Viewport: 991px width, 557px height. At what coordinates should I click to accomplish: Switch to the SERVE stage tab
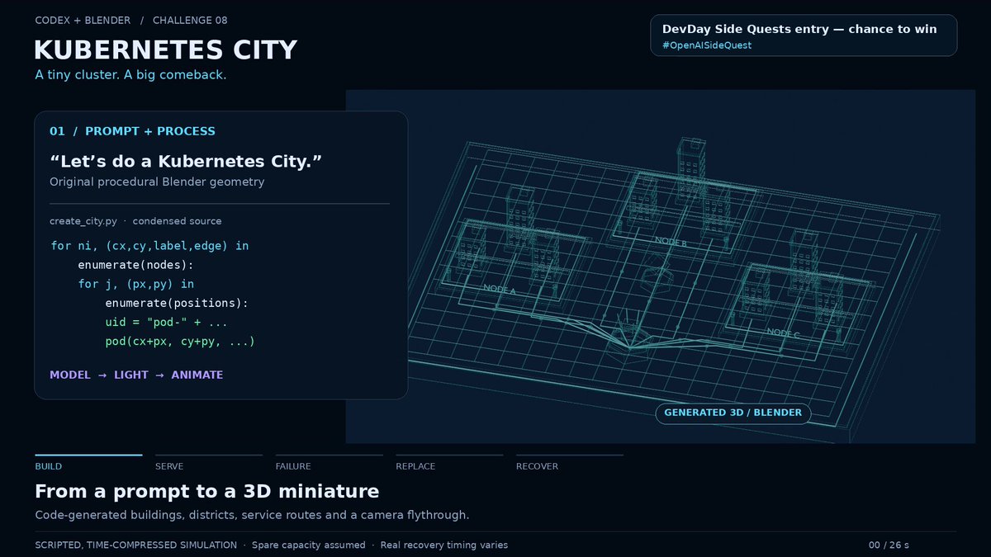169,466
